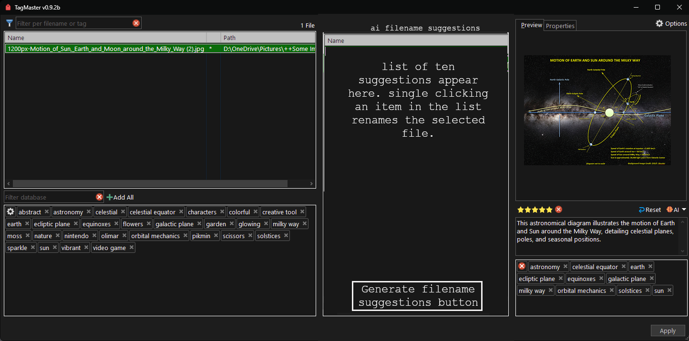Remove the pikmin tag from database

tap(216, 236)
